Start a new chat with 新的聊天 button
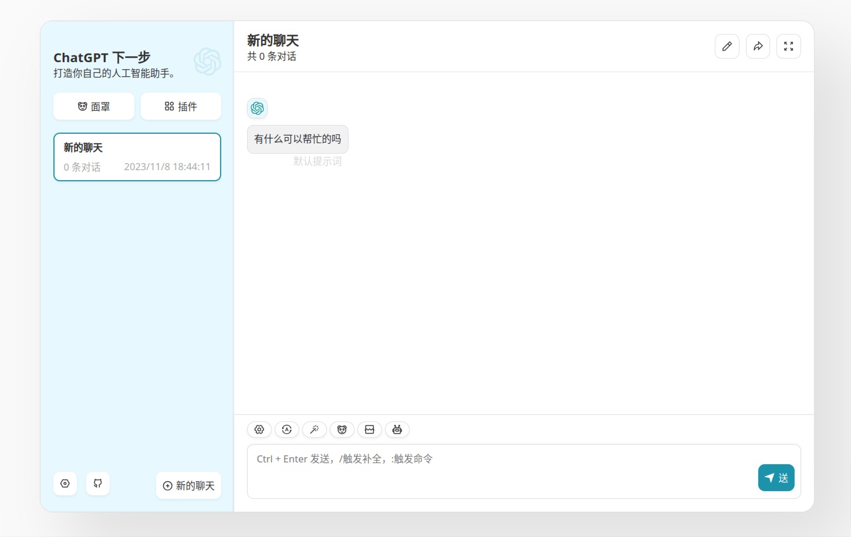851x537 pixels. pyautogui.click(x=188, y=485)
